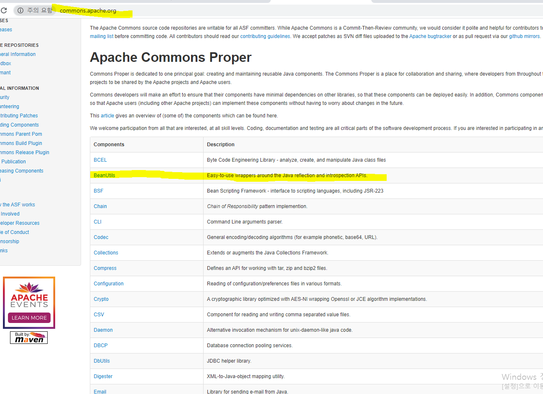Viewport: 543px width, 394px height.
Task: Open General Information sidebar link
Action: (18, 54)
